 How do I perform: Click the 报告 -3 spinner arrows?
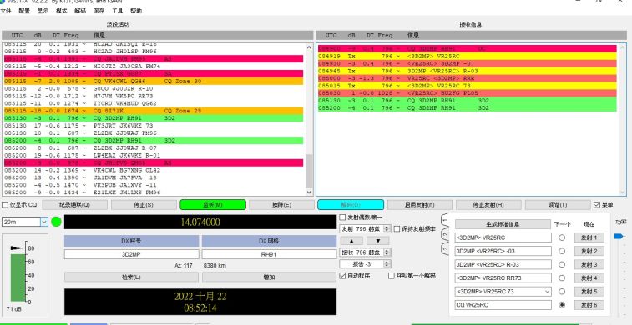387,264
